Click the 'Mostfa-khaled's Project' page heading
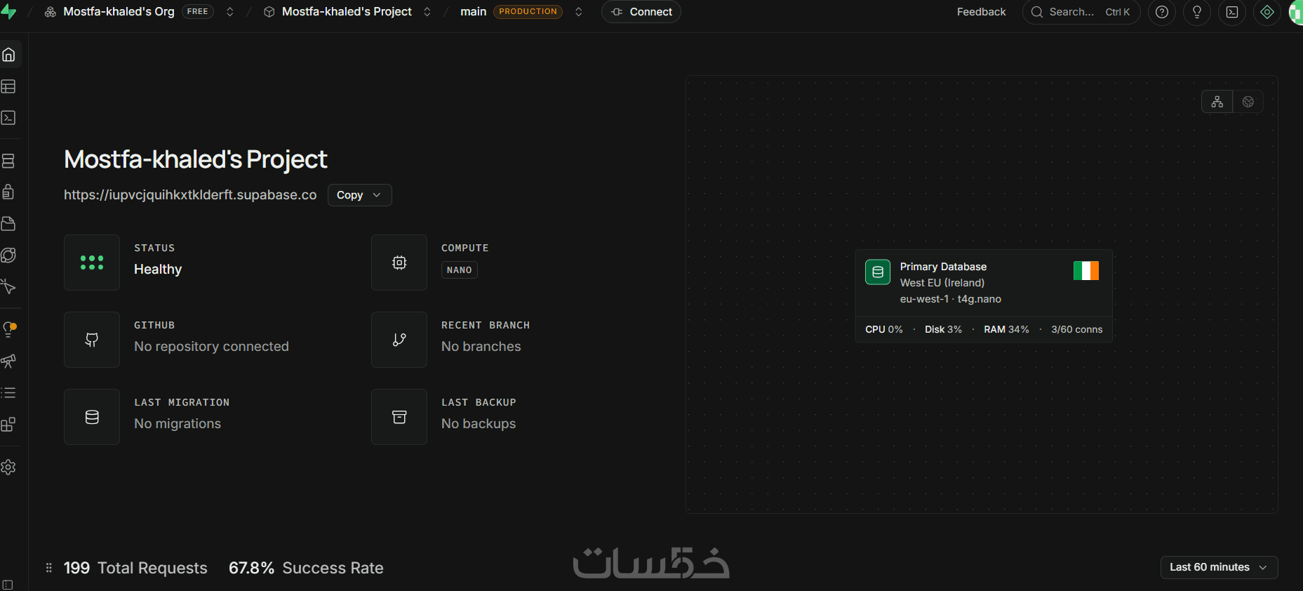Screen dimensions: 1303x591 (x=196, y=159)
